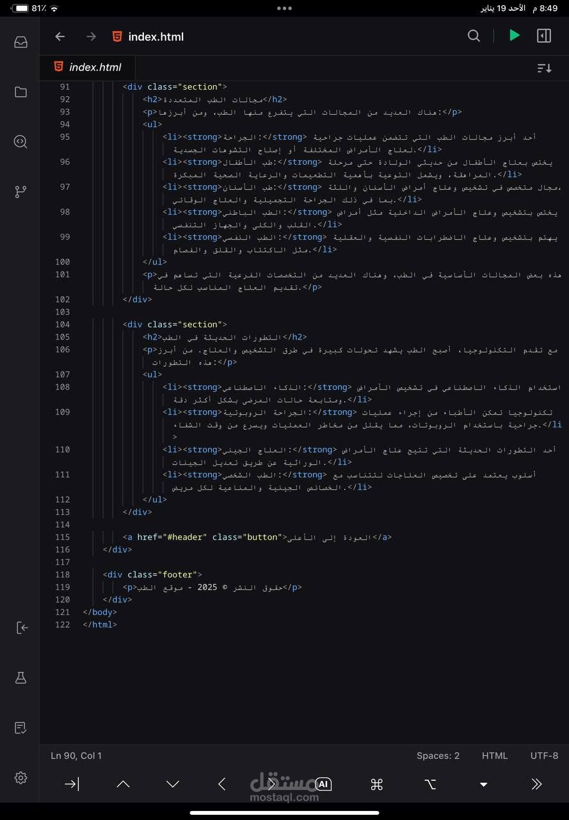Tap the Tab key arrow in keyboard bar
The image size is (569, 820).
click(x=72, y=783)
